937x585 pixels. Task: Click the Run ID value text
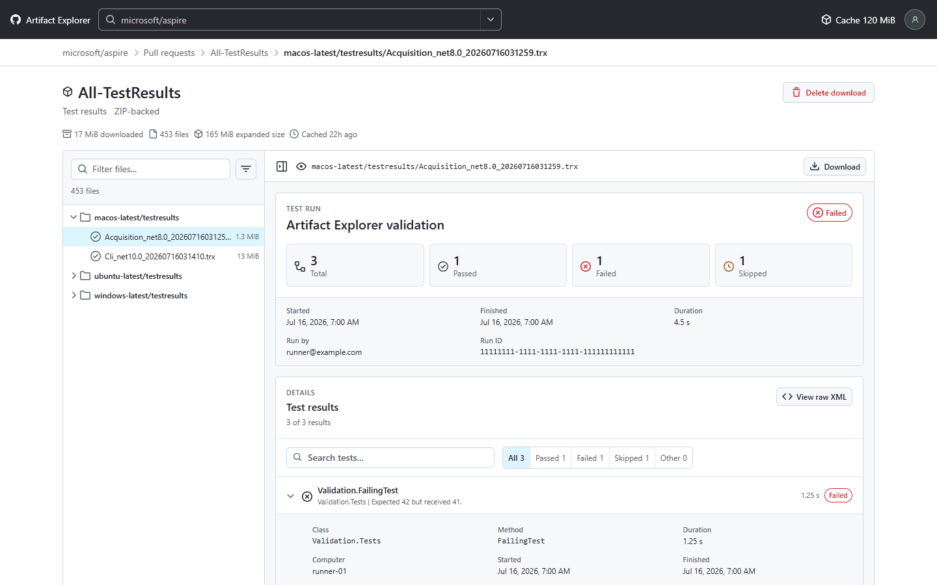pyautogui.click(x=557, y=352)
